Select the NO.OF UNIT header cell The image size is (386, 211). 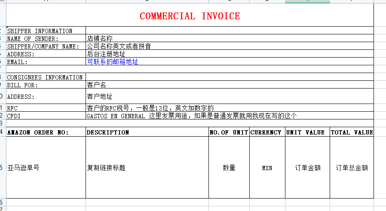point(229,132)
